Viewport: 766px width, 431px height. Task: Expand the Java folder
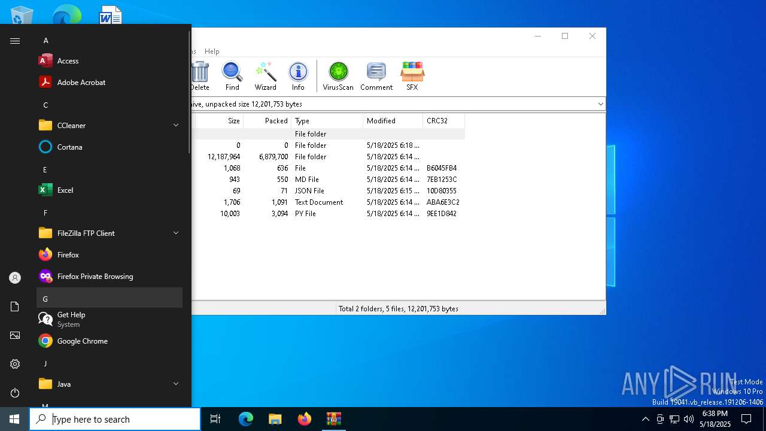point(110,384)
